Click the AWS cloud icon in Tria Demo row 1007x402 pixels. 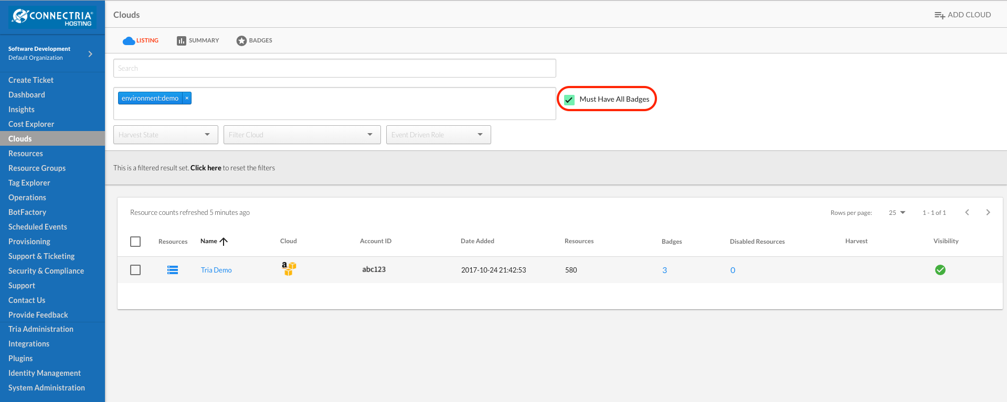point(289,269)
